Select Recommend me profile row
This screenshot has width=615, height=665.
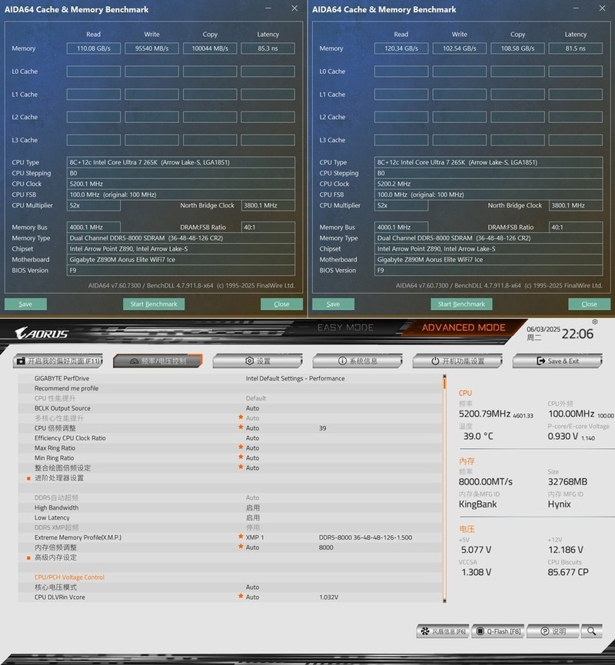tap(230, 388)
